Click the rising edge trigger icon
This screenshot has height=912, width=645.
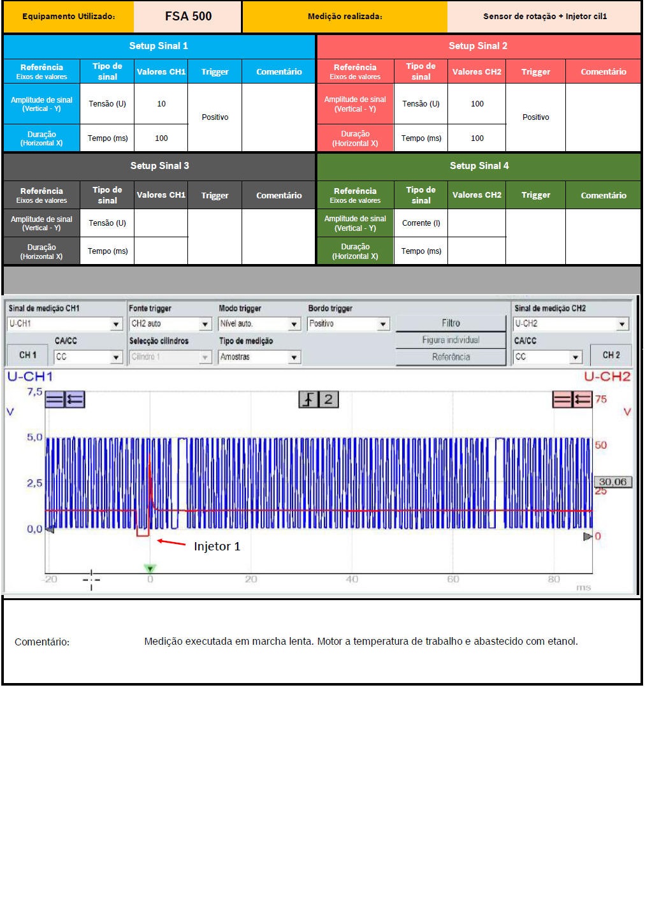[308, 400]
